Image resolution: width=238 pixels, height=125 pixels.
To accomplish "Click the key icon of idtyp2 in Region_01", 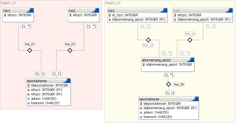I will pos(70,15).
